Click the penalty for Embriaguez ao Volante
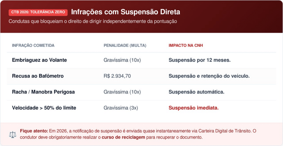 click(122, 60)
